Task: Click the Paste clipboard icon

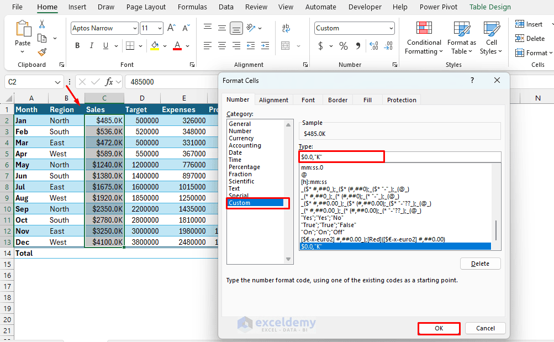Action: coord(23,29)
